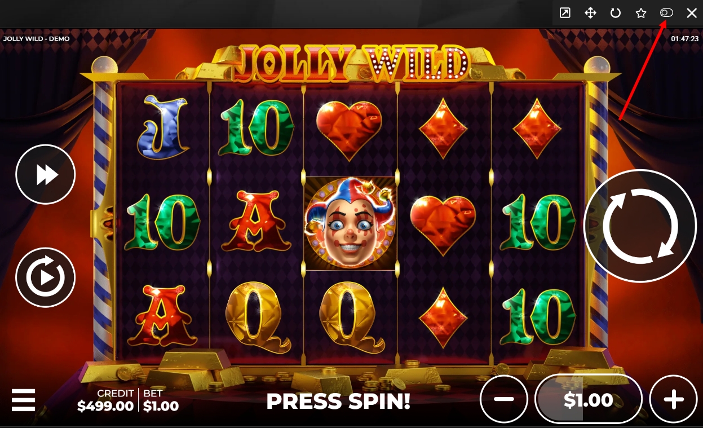This screenshot has width=703, height=428.
Task: Select the move window arrows icon
Action: click(x=590, y=13)
